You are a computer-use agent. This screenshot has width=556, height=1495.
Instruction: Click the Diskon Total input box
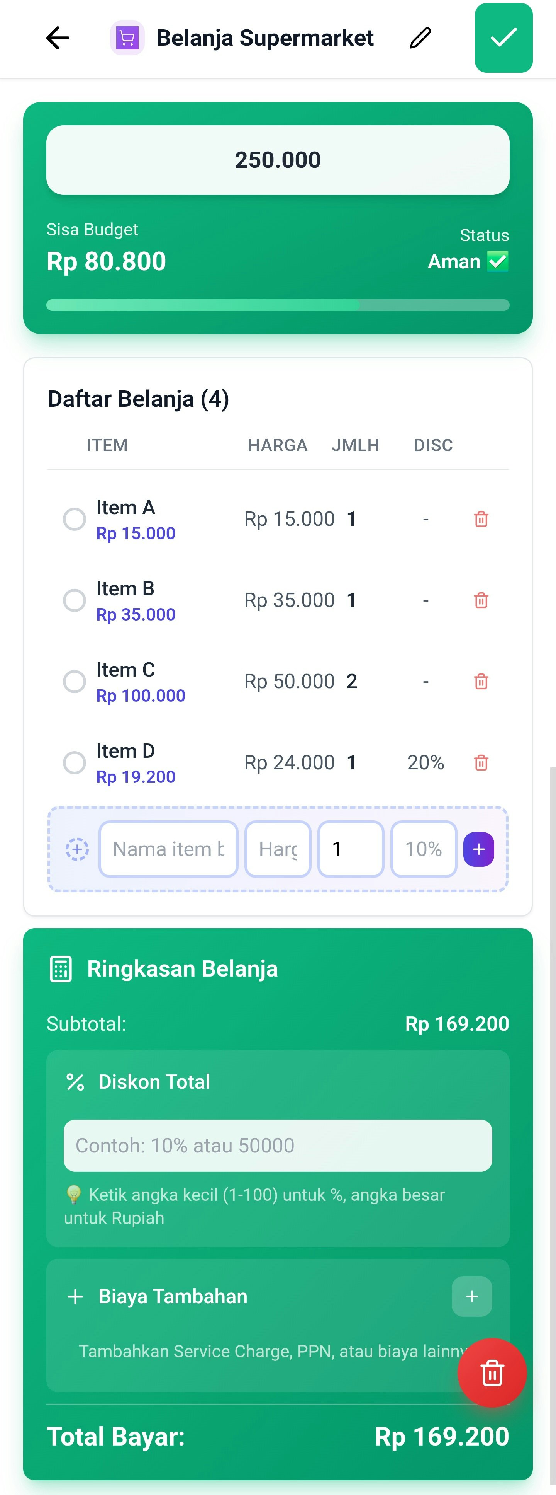click(278, 1146)
